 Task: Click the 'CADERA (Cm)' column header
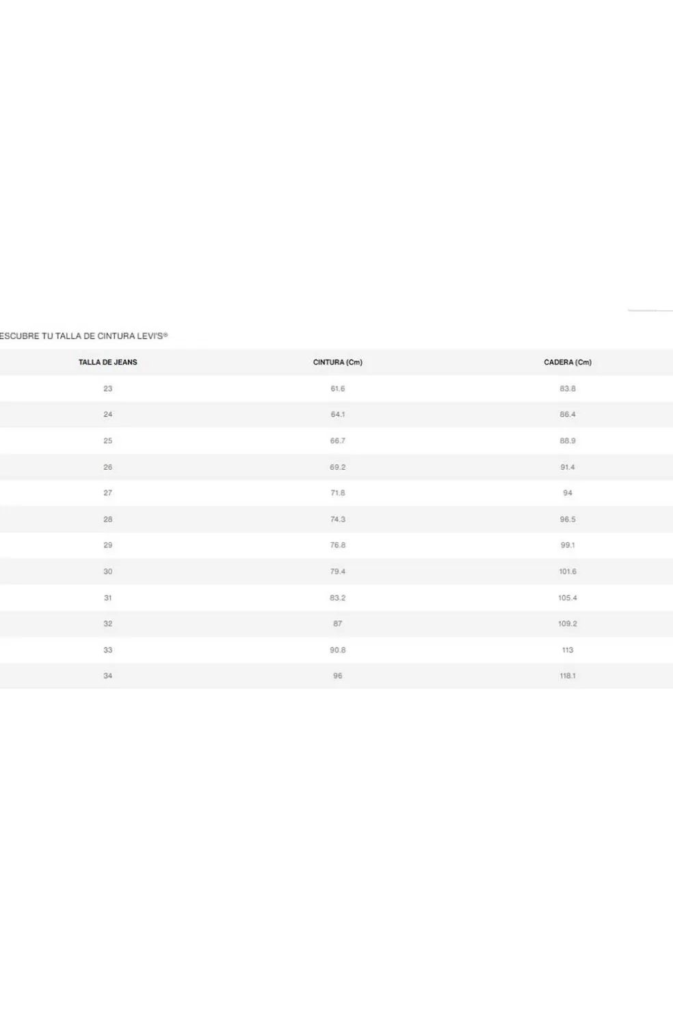[568, 362]
